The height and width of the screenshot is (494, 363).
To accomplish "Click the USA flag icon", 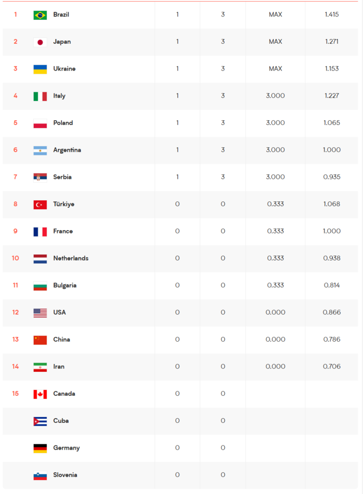I will [x=40, y=313].
